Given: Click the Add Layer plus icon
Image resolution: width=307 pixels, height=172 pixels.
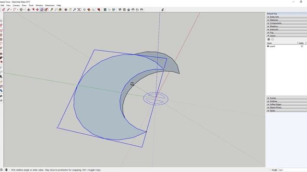Looking at the screenshot, I should coord(269,39).
